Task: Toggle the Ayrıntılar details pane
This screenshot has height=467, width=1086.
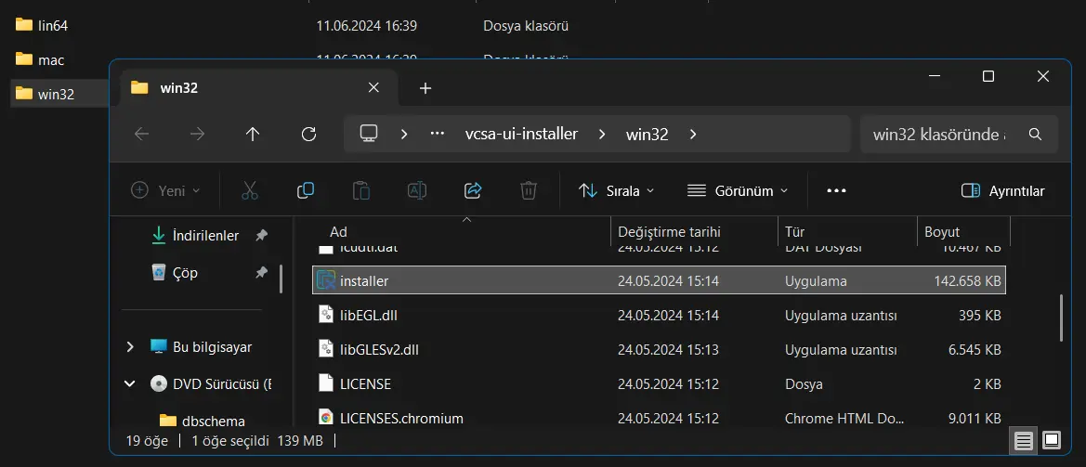Action: (1002, 191)
